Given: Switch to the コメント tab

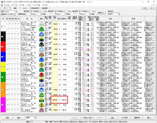Looking at the screenshot, I should point(25,8).
